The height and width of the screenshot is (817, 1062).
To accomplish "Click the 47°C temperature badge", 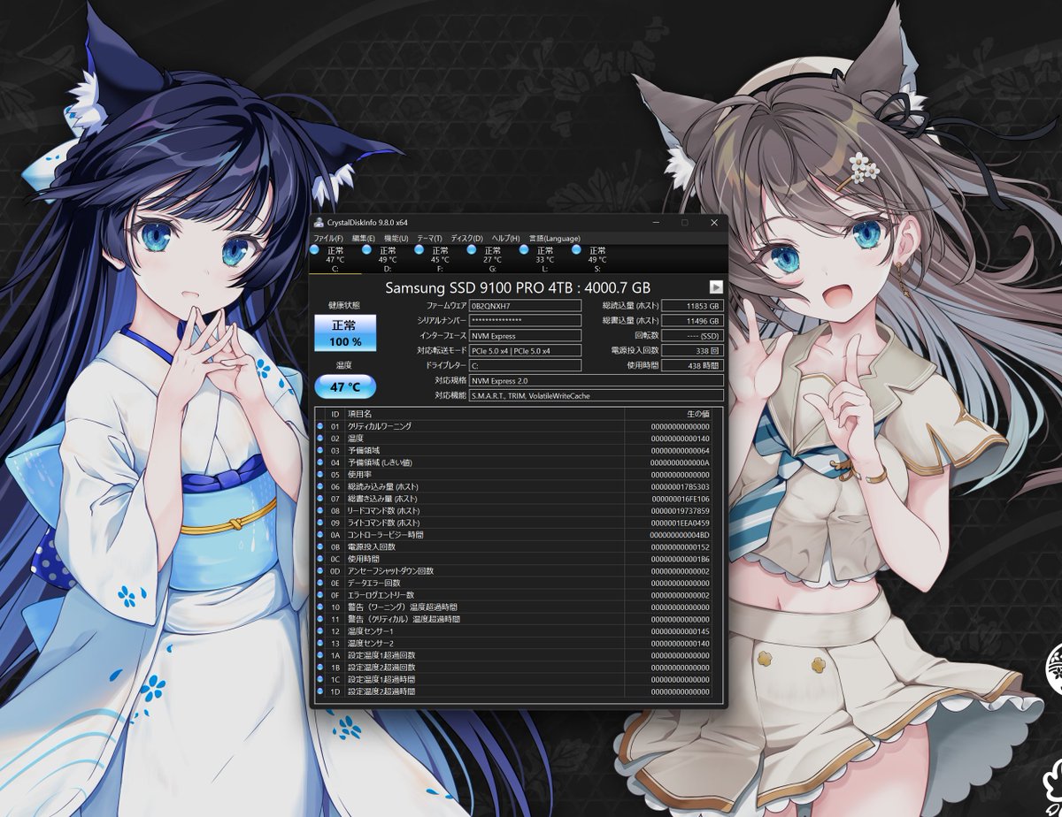I will pyautogui.click(x=343, y=386).
